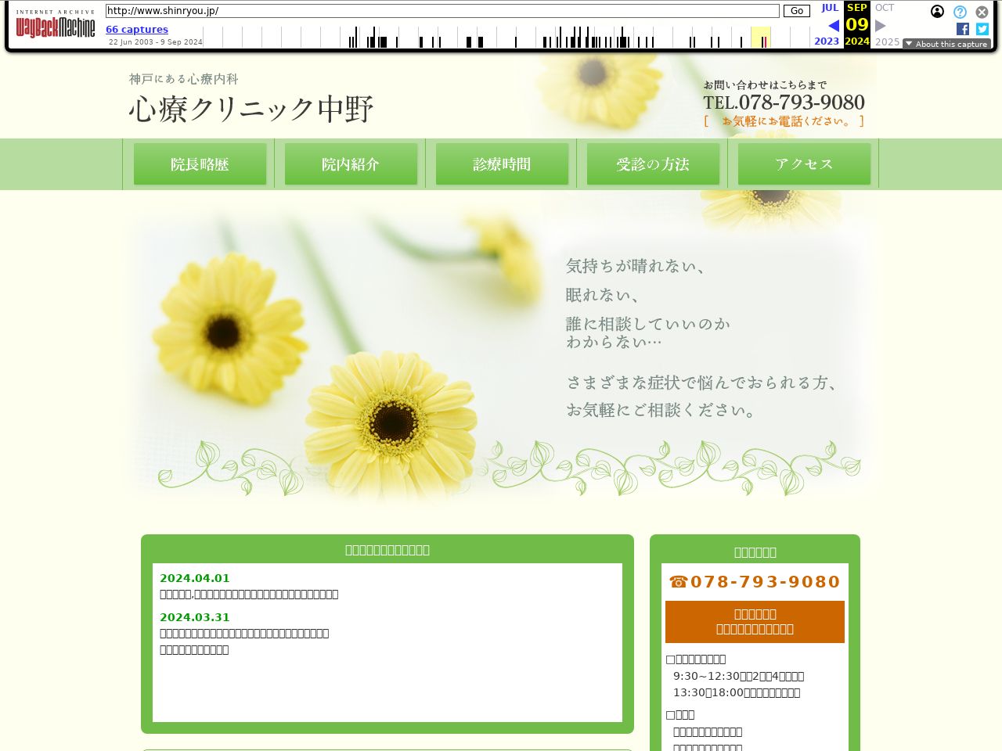Open the user account icon

(x=937, y=12)
